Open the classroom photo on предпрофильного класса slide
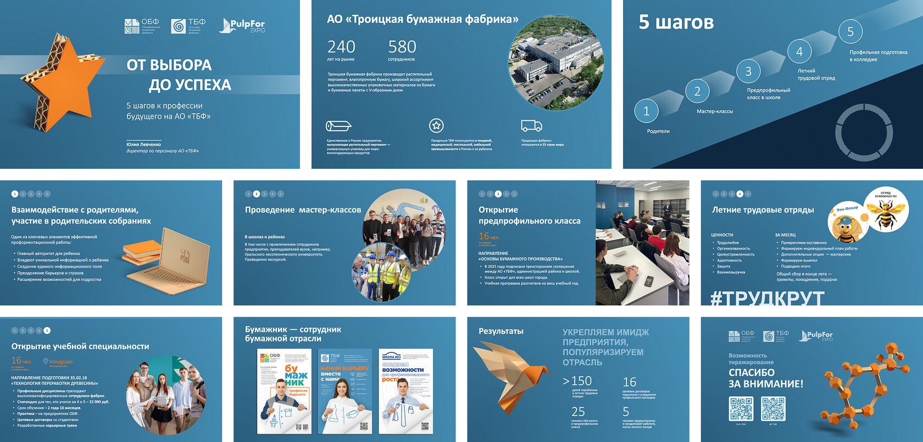This screenshot has height=442, width=923. click(x=642, y=243)
